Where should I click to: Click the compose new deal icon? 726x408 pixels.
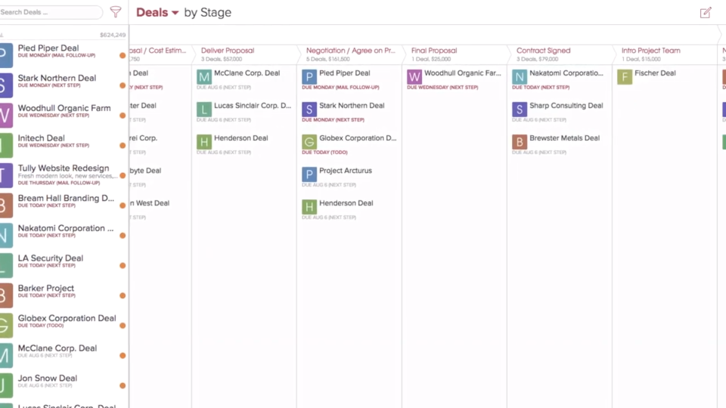706,13
